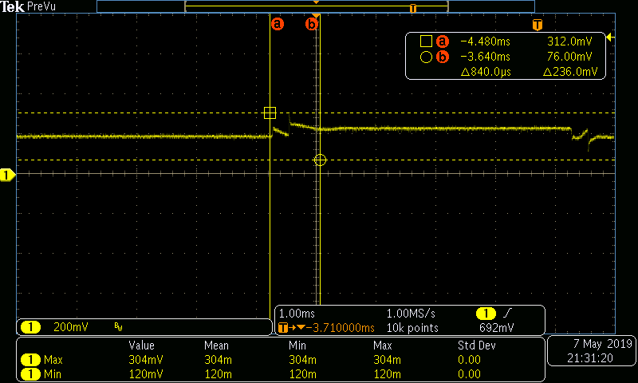Click the Min measurement row label

coord(53,374)
